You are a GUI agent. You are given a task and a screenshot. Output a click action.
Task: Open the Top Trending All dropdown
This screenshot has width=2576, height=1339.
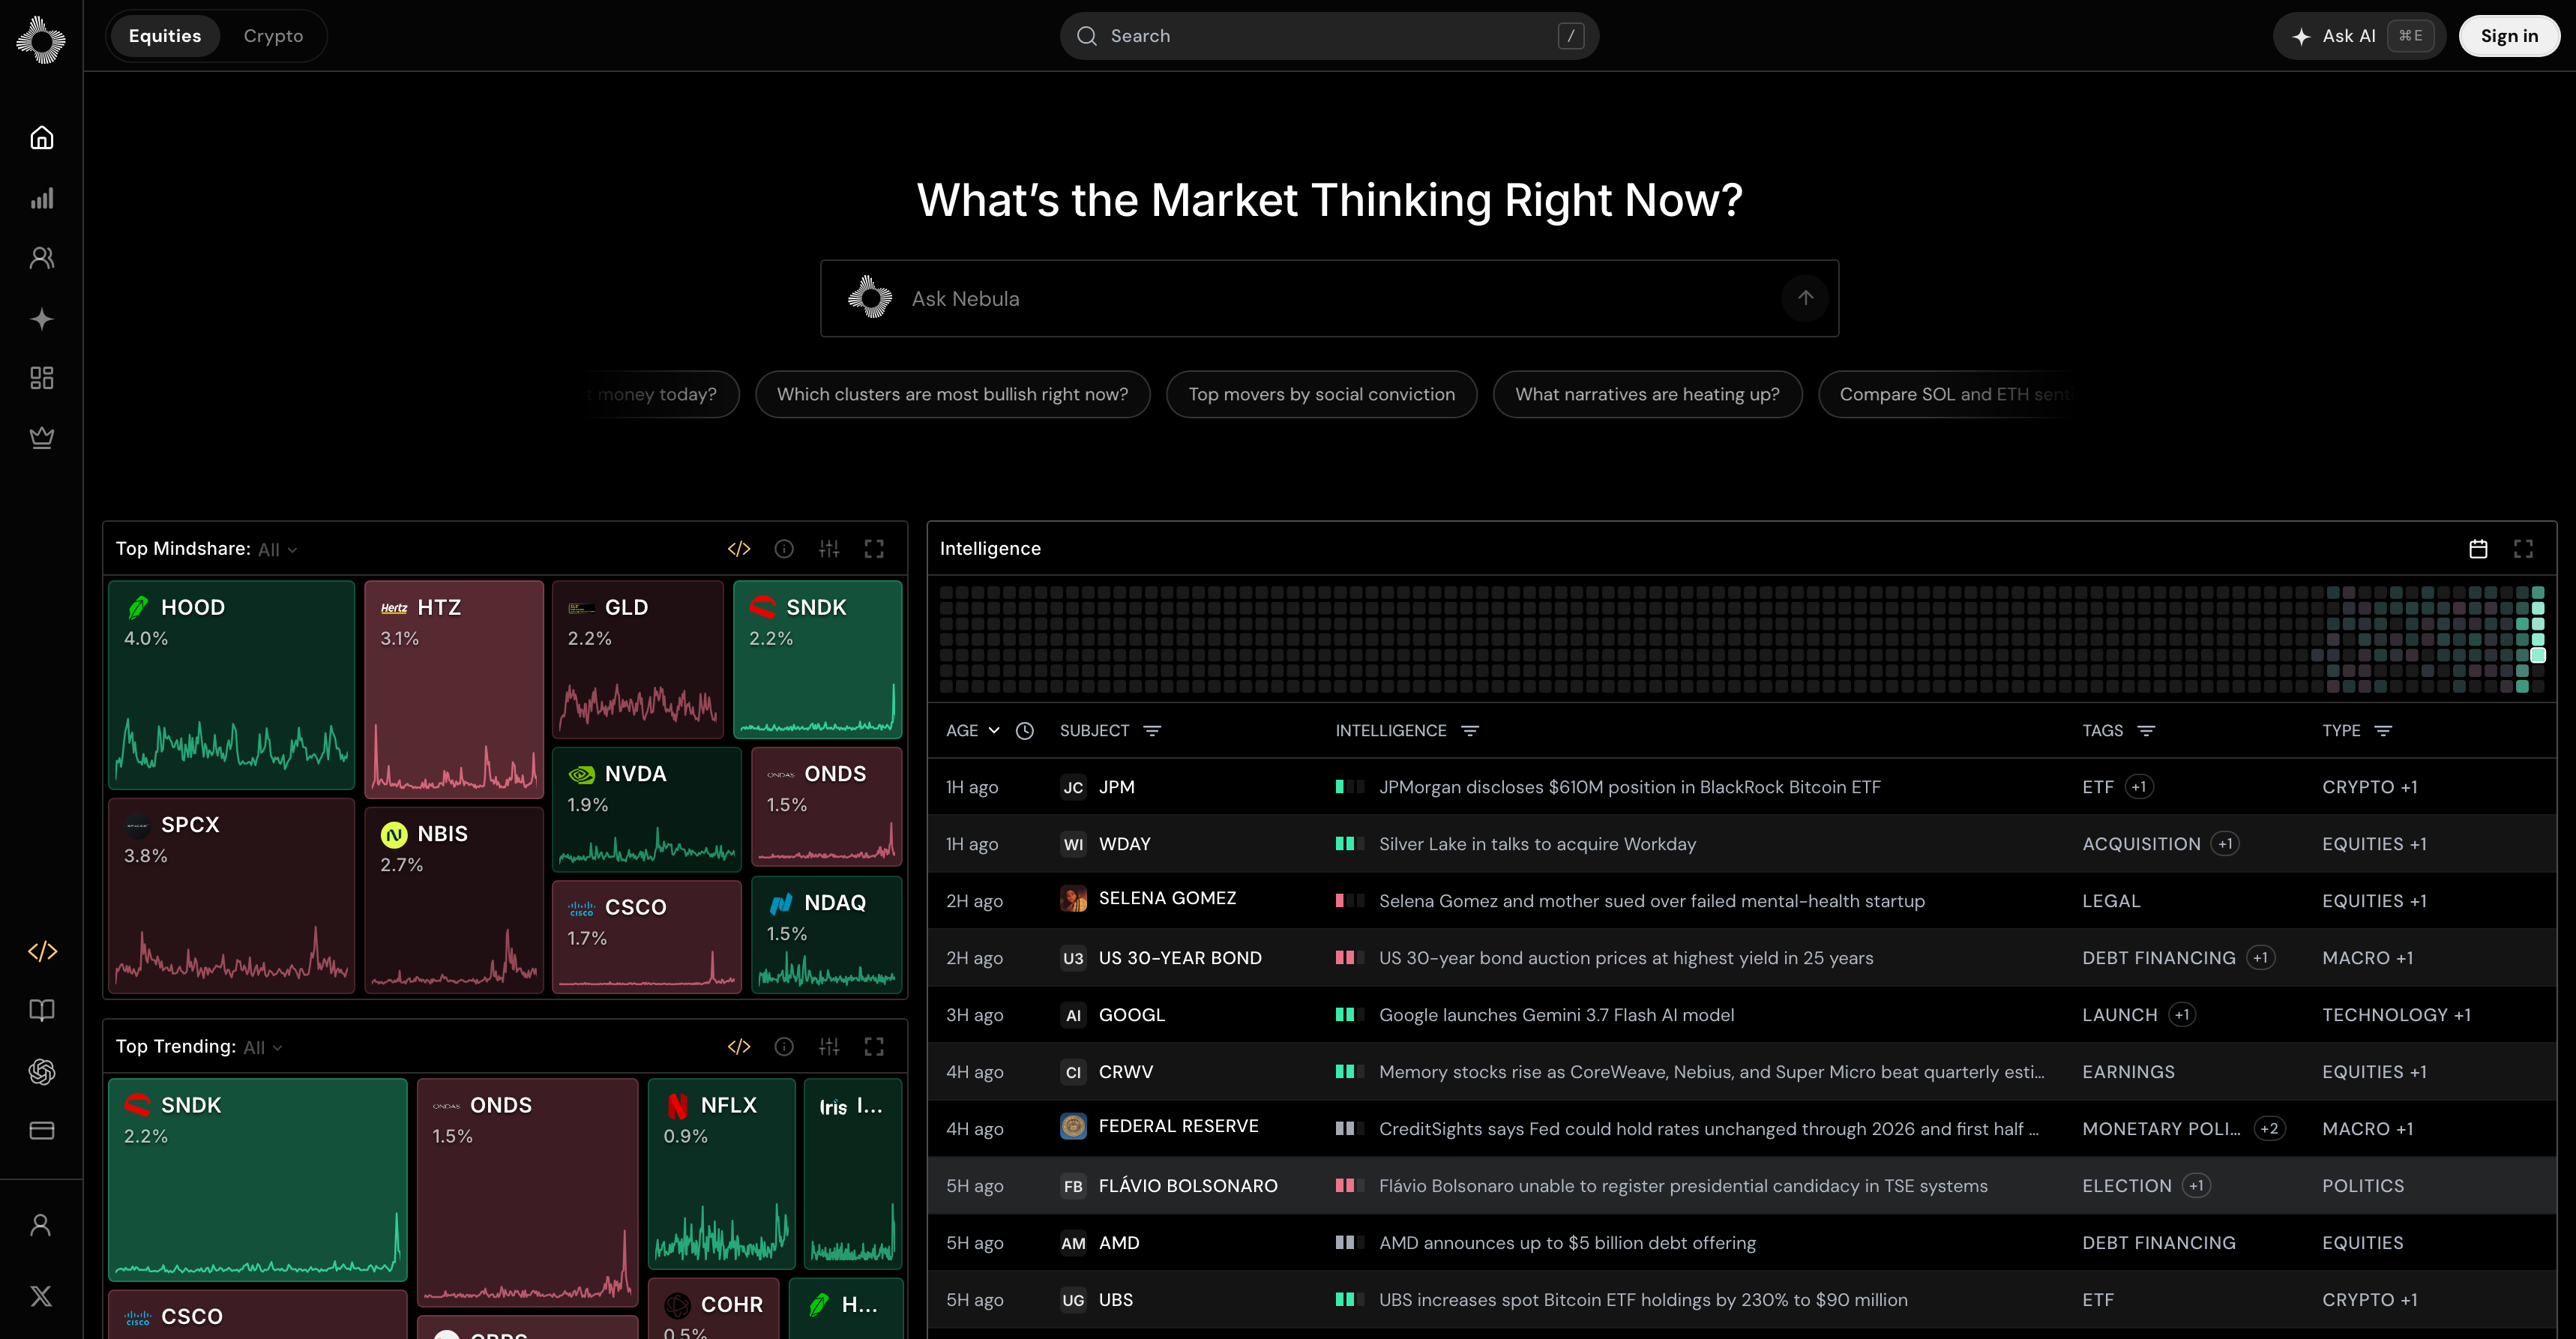[263, 1048]
